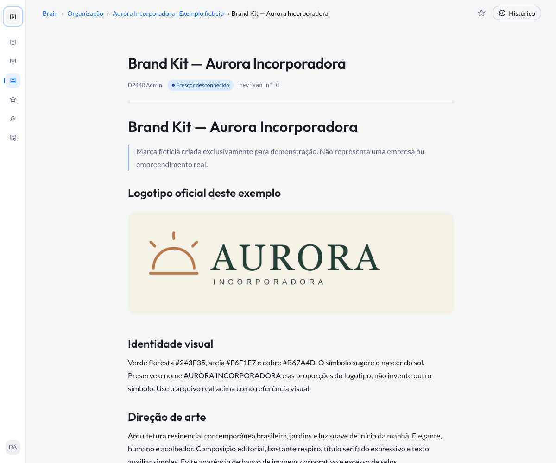Open the presentation chart icon in sidebar
This screenshot has width=556, height=463.
13,62
